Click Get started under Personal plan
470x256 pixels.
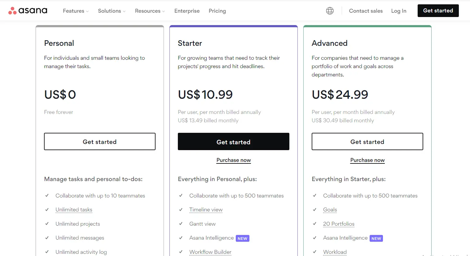click(100, 142)
